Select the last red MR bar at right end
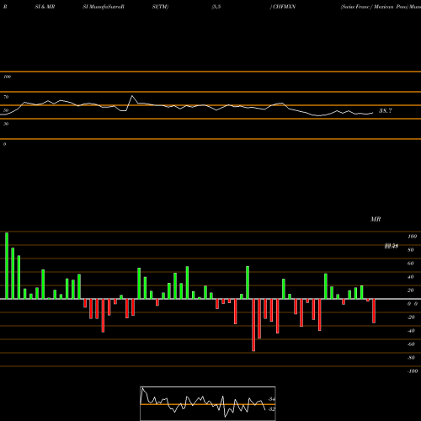 [x=374, y=311]
